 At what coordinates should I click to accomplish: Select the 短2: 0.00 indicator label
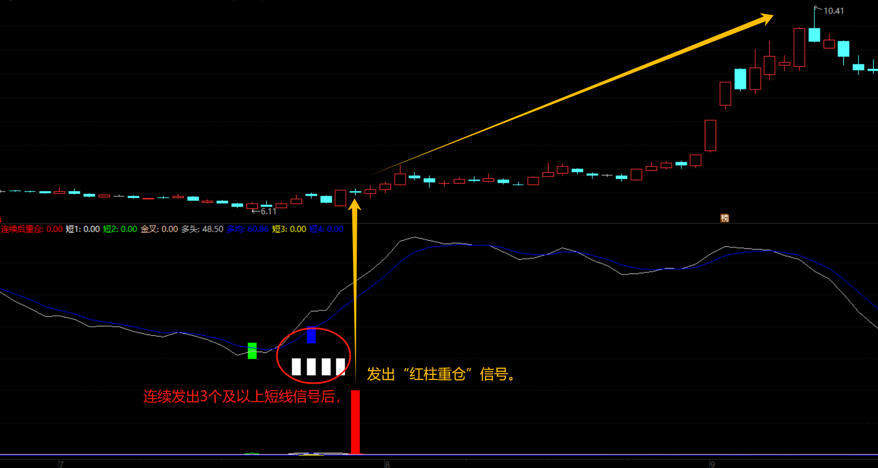click(x=120, y=229)
